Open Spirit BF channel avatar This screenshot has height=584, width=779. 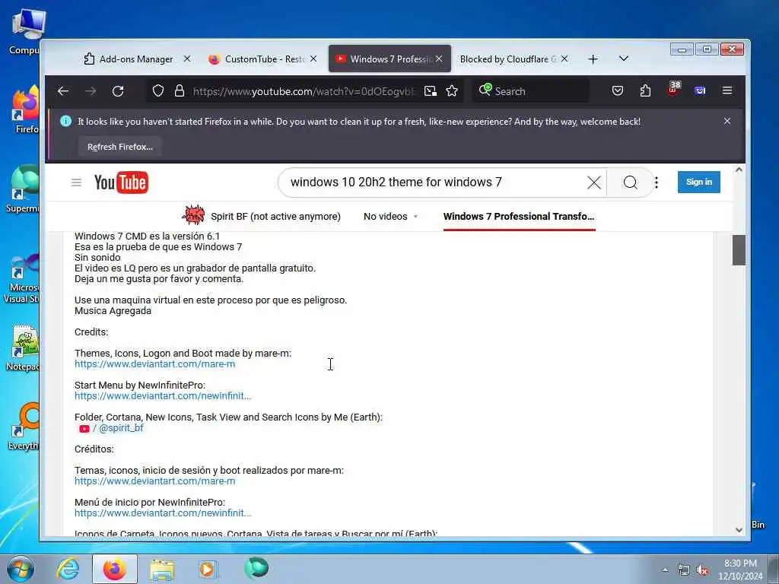tap(194, 215)
